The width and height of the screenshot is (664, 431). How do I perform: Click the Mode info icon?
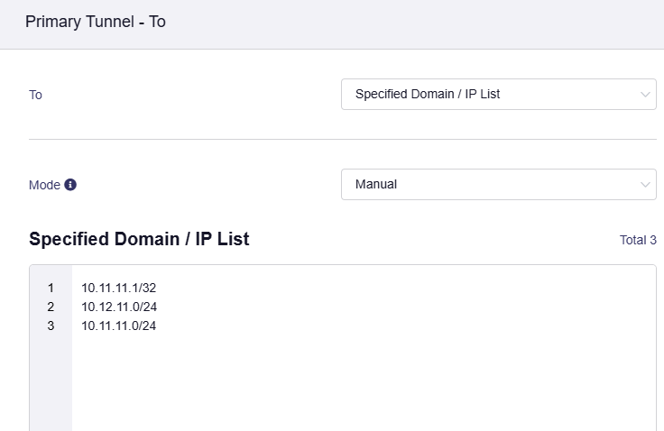point(70,185)
